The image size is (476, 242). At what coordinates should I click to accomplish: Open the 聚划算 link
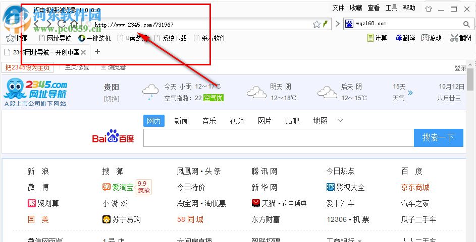[x=43, y=203]
